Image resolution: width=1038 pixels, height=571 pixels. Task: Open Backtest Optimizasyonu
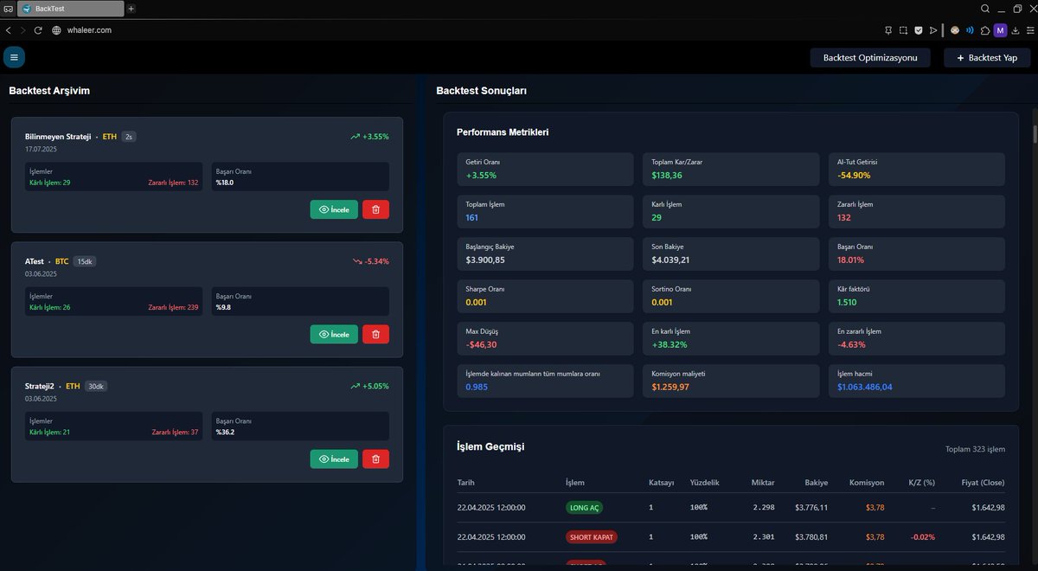pyautogui.click(x=869, y=57)
